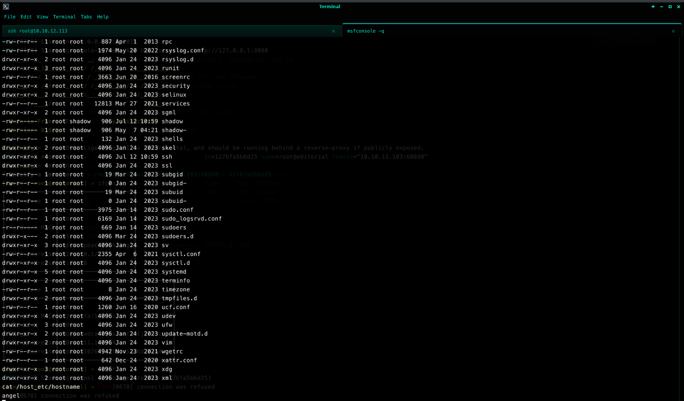This screenshot has width=684, height=401.
Task: Click the shells file name
Action: coord(172,139)
